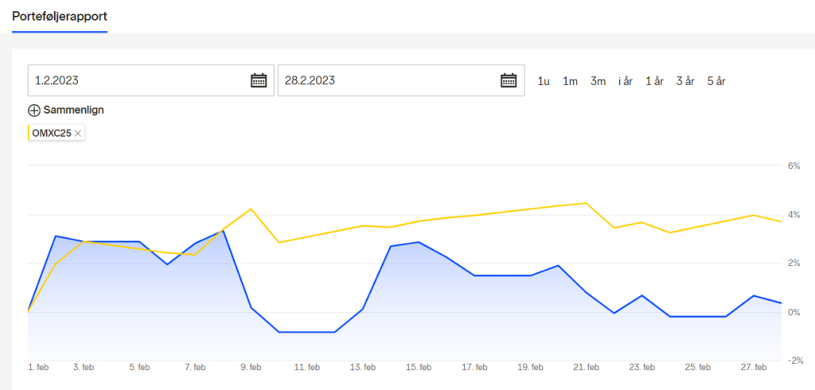This screenshot has width=815, height=390.
Task: Select the 3 år time range
Action: tap(685, 82)
